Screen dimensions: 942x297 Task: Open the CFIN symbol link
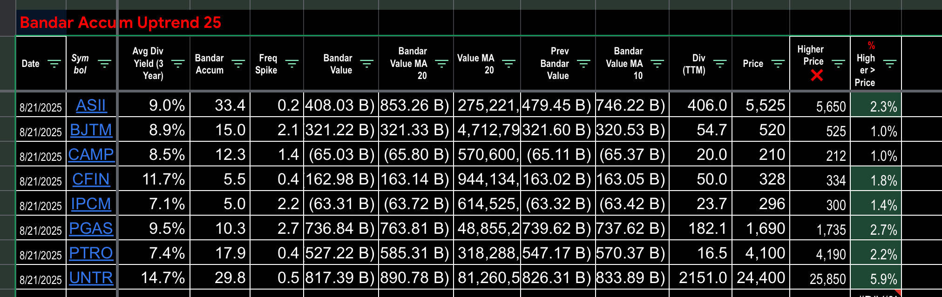[x=91, y=179]
